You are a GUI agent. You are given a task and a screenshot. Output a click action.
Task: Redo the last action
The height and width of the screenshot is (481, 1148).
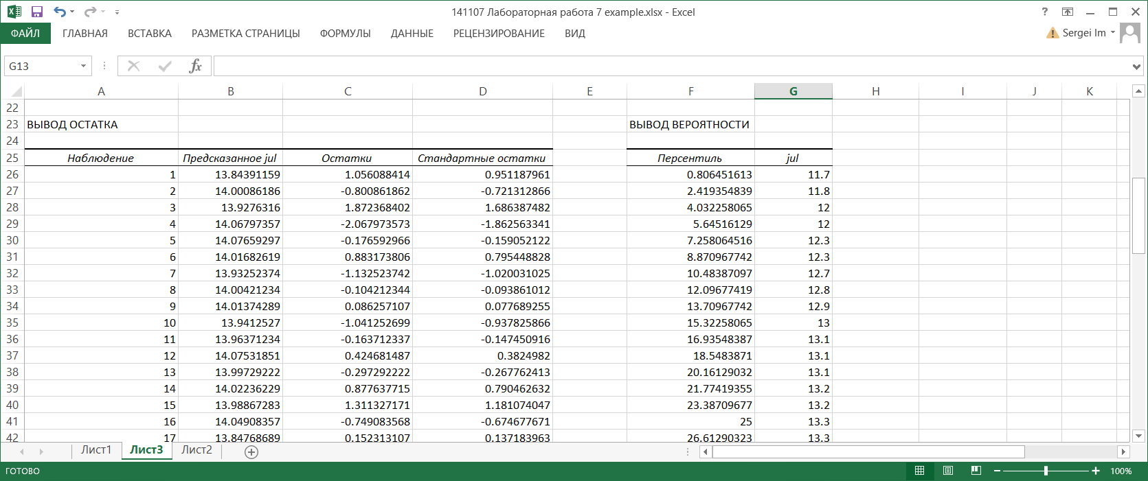coord(90,12)
